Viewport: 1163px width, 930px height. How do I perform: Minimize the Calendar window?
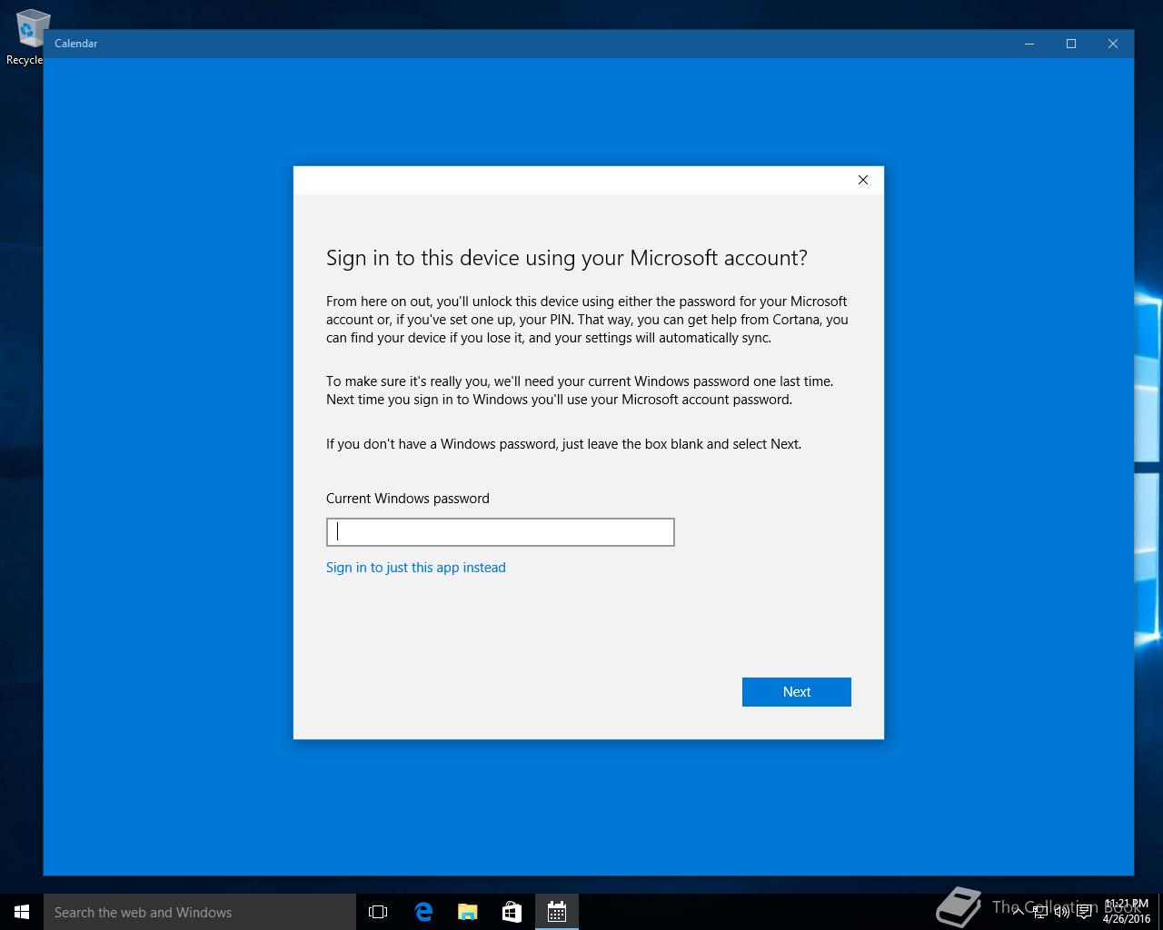point(1029,44)
